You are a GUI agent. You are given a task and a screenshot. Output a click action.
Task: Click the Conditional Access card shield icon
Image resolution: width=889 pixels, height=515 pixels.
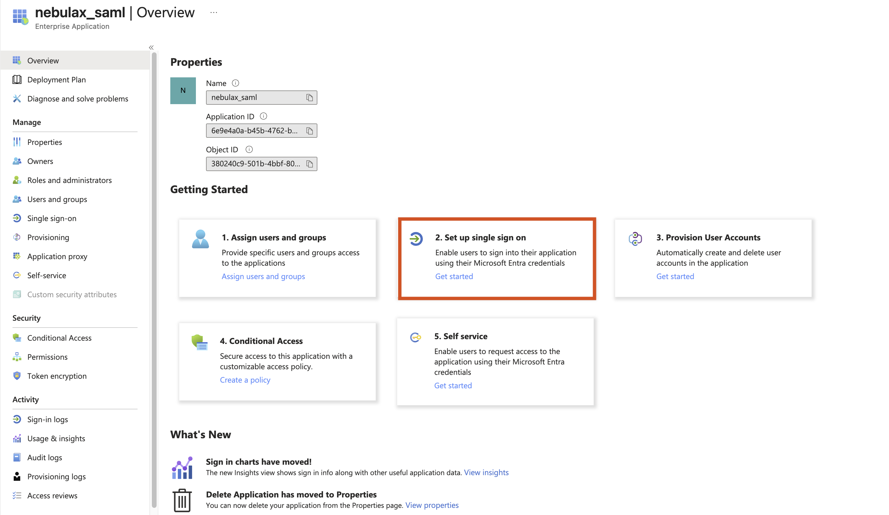(x=199, y=342)
